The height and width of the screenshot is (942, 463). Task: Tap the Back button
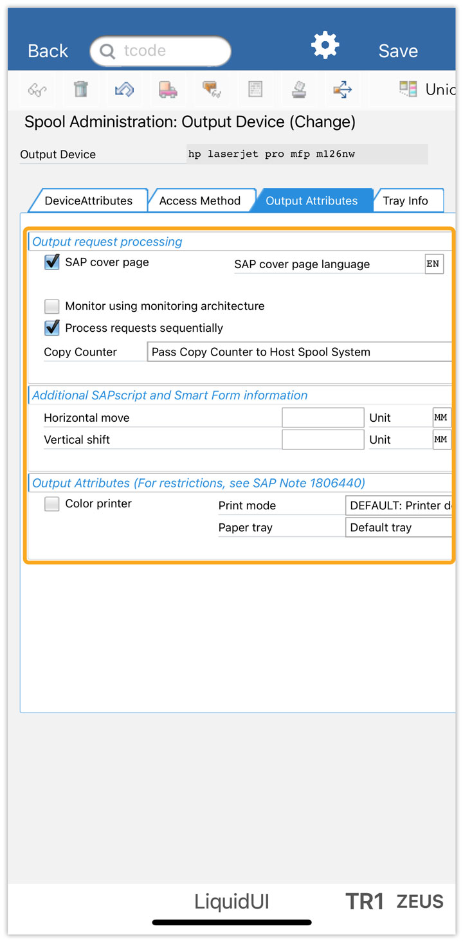pos(48,51)
